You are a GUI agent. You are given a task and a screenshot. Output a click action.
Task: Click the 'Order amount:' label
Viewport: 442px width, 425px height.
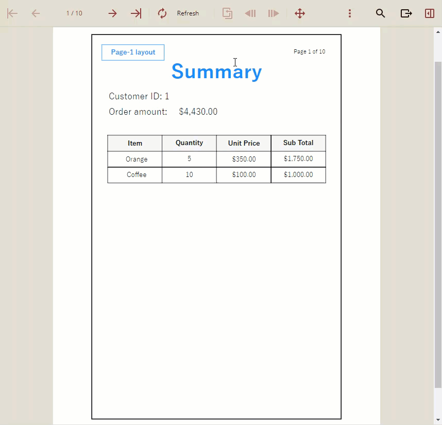click(138, 112)
